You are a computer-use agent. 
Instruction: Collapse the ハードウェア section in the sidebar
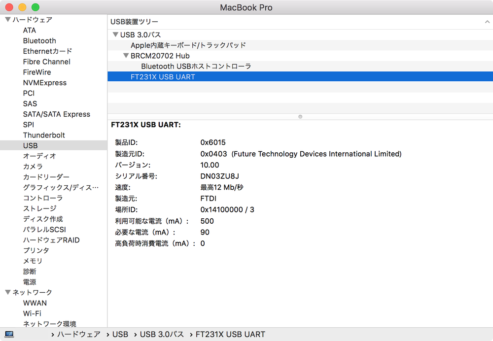pyautogui.click(x=7, y=19)
